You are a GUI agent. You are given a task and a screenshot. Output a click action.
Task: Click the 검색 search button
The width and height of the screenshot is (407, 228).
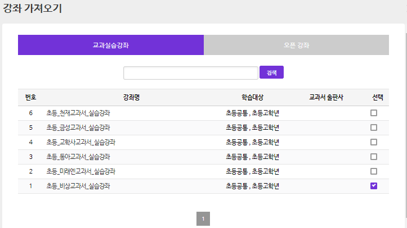(x=271, y=72)
